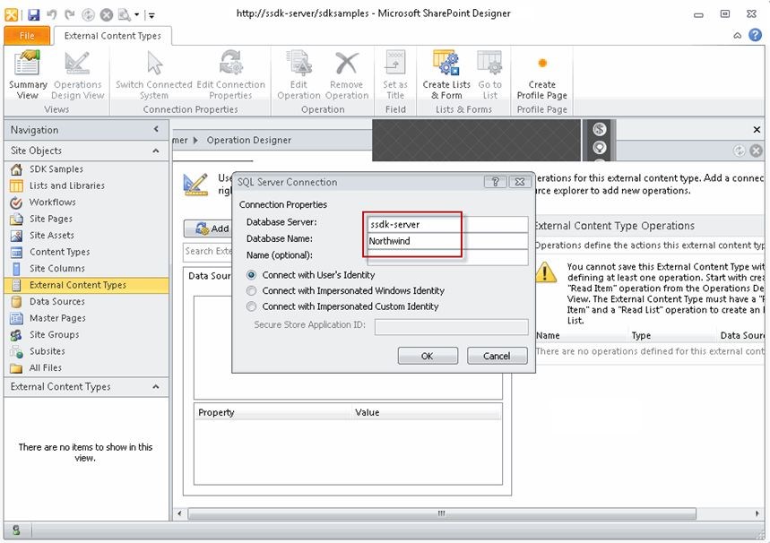Click the status bar user icon
Image resolution: width=770 pixels, height=543 pixels.
[x=16, y=530]
